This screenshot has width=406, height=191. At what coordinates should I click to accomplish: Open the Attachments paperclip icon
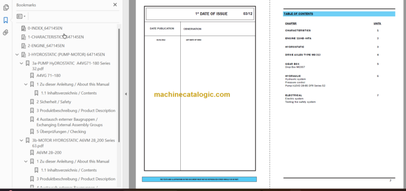tap(6, 32)
